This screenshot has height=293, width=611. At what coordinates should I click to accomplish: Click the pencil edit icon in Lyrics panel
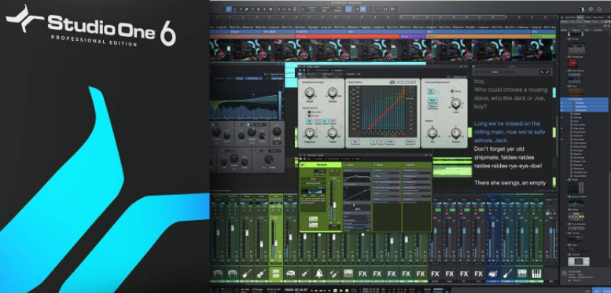click(547, 72)
